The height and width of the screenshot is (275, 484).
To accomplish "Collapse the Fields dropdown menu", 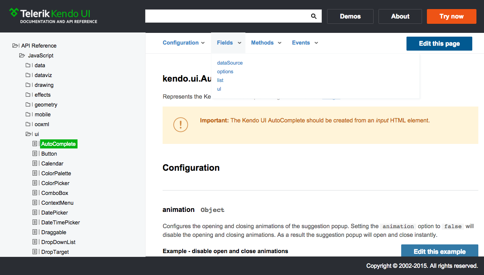I will click(x=229, y=43).
